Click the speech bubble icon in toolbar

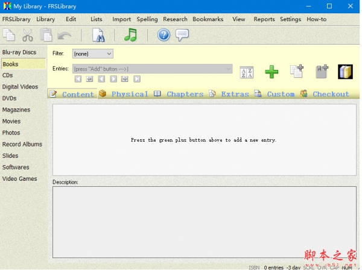coord(182,35)
